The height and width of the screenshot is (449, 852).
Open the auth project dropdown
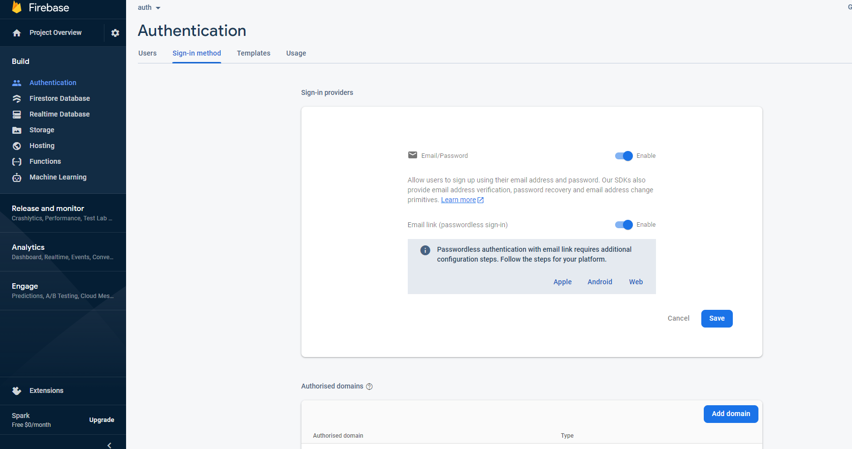click(149, 8)
